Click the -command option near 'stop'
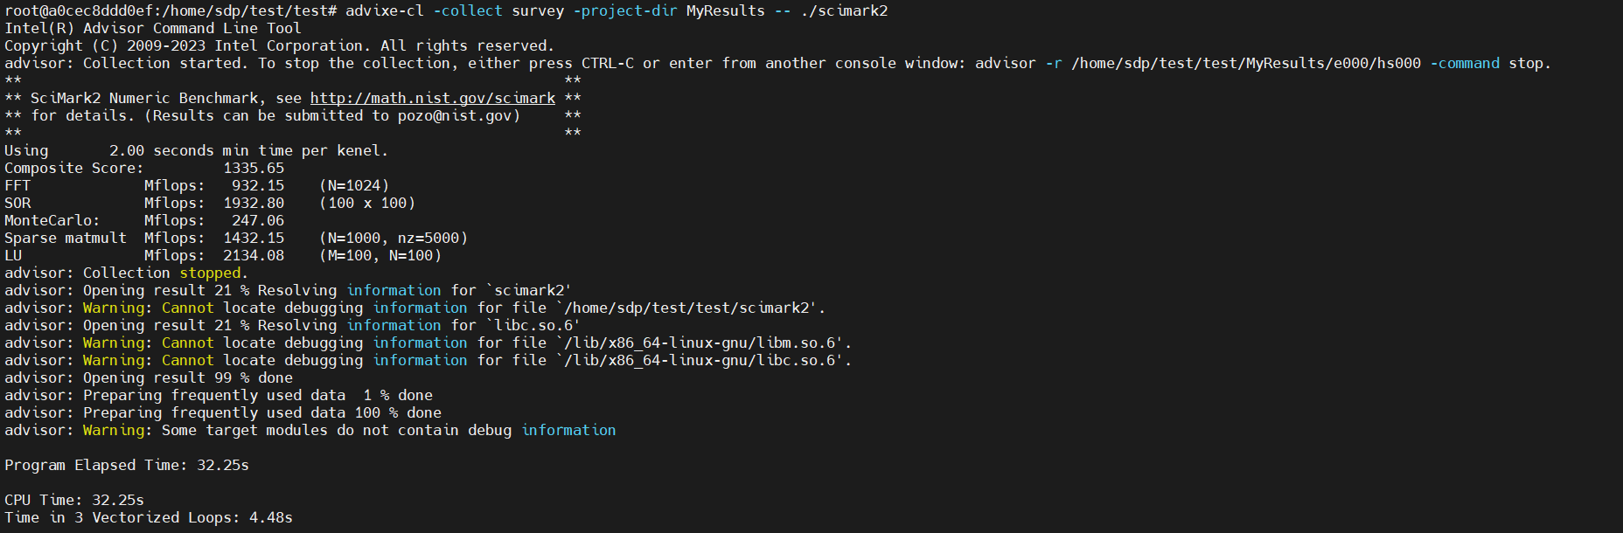The height and width of the screenshot is (533, 1623). pos(1465,63)
